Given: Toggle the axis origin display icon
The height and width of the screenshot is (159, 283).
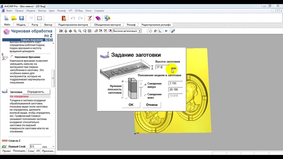Looking at the screenshot, I should click(x=160, y=31).
